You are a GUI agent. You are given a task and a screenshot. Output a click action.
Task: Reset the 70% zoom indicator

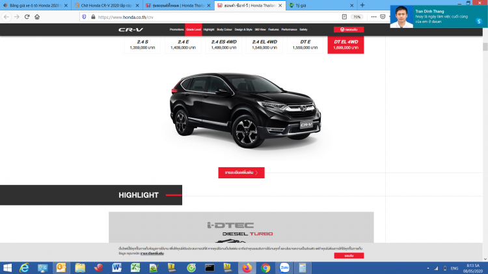coord(357,17)
